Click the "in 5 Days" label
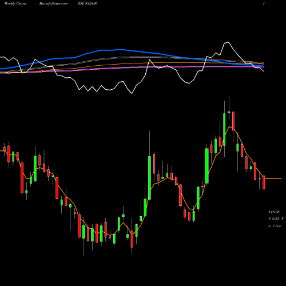This screenshot has width=286, height=286. pos(275,226)
